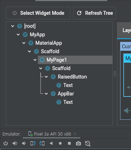131x150 pixels.
Task: Select the MaterialApp widget in tree
Action: (x=49, y=43)
